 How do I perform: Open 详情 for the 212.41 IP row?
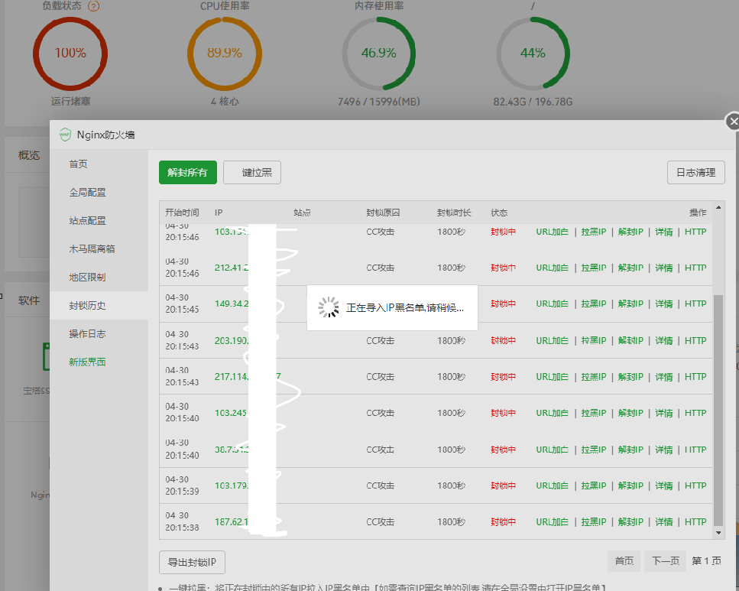pos(663,268)
